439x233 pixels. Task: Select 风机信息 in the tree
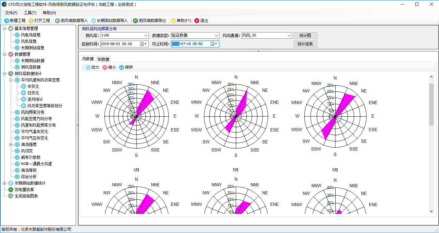tap(29, 41)
